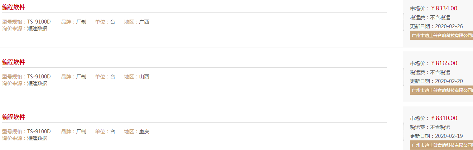Select the price ¥8310.00
Image resolution: width=473 pixels, height=150 pixels.
tap(444, 118)
